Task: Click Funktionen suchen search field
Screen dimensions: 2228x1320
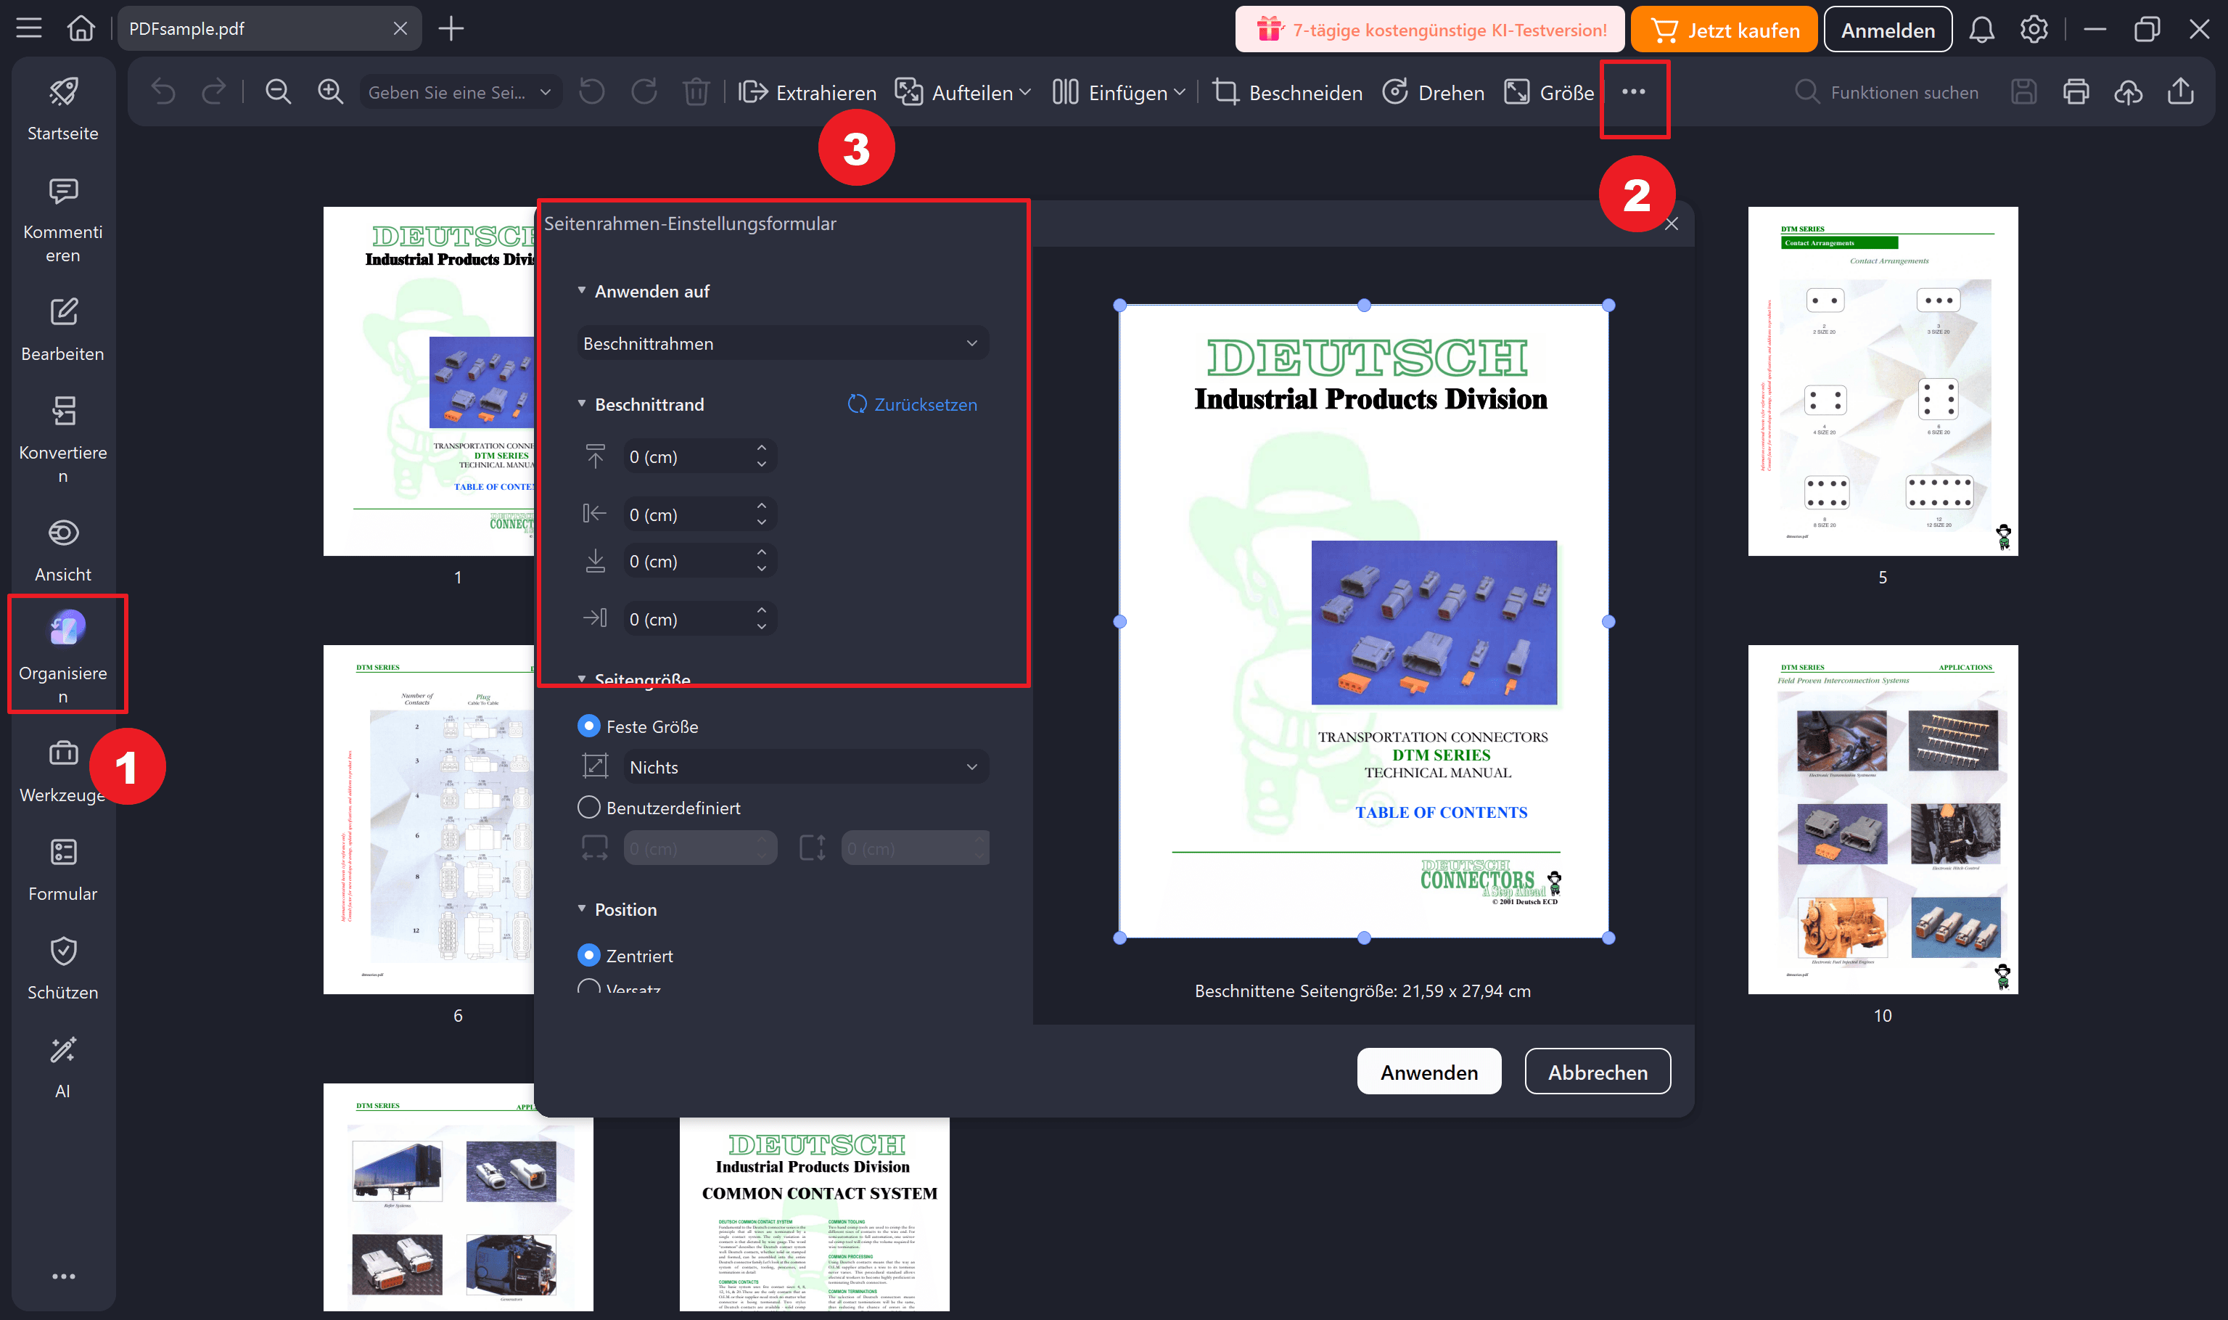Action: tap(1888, 91)
